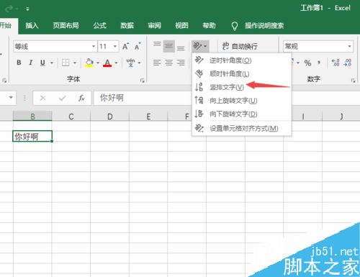
Task: Center text horizontally icon
Action: pyautogui.click(x=169, y=63)
